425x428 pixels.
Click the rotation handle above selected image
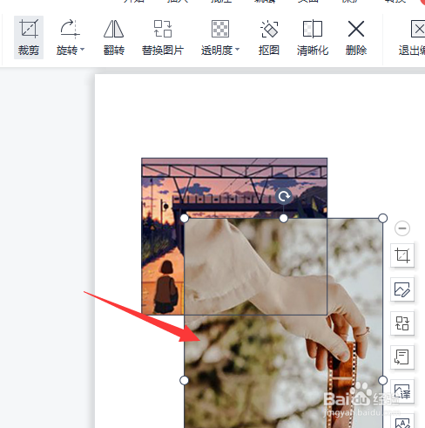pyautogui.click(x=284, y=197)
